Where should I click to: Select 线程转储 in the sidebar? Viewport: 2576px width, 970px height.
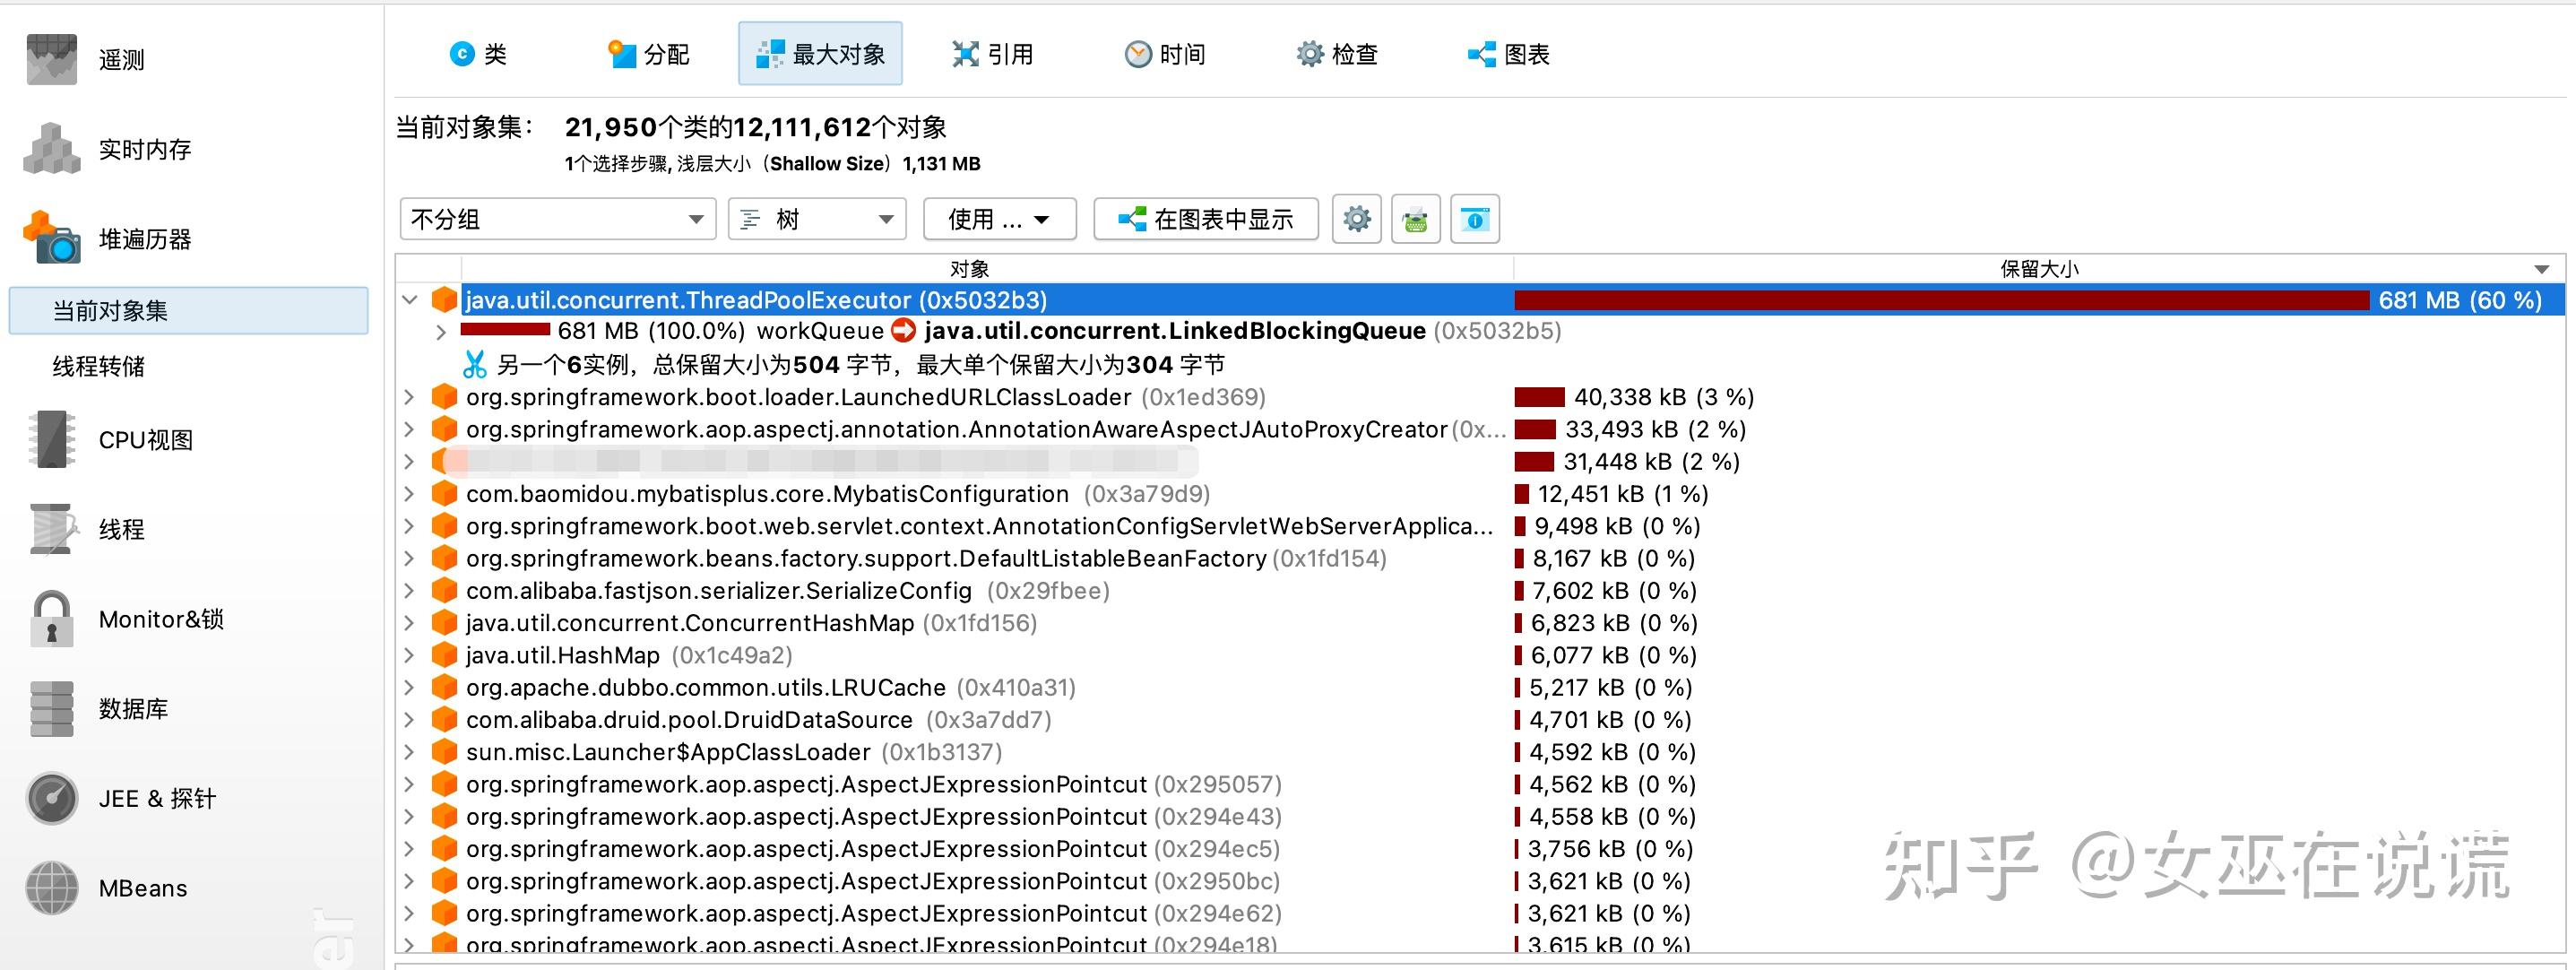pyautogui.click(x=99, y=366)
